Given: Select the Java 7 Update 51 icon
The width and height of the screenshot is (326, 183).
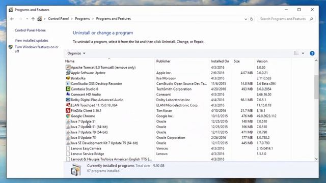Looking at the screenshot, I should [x=68, y=121].
